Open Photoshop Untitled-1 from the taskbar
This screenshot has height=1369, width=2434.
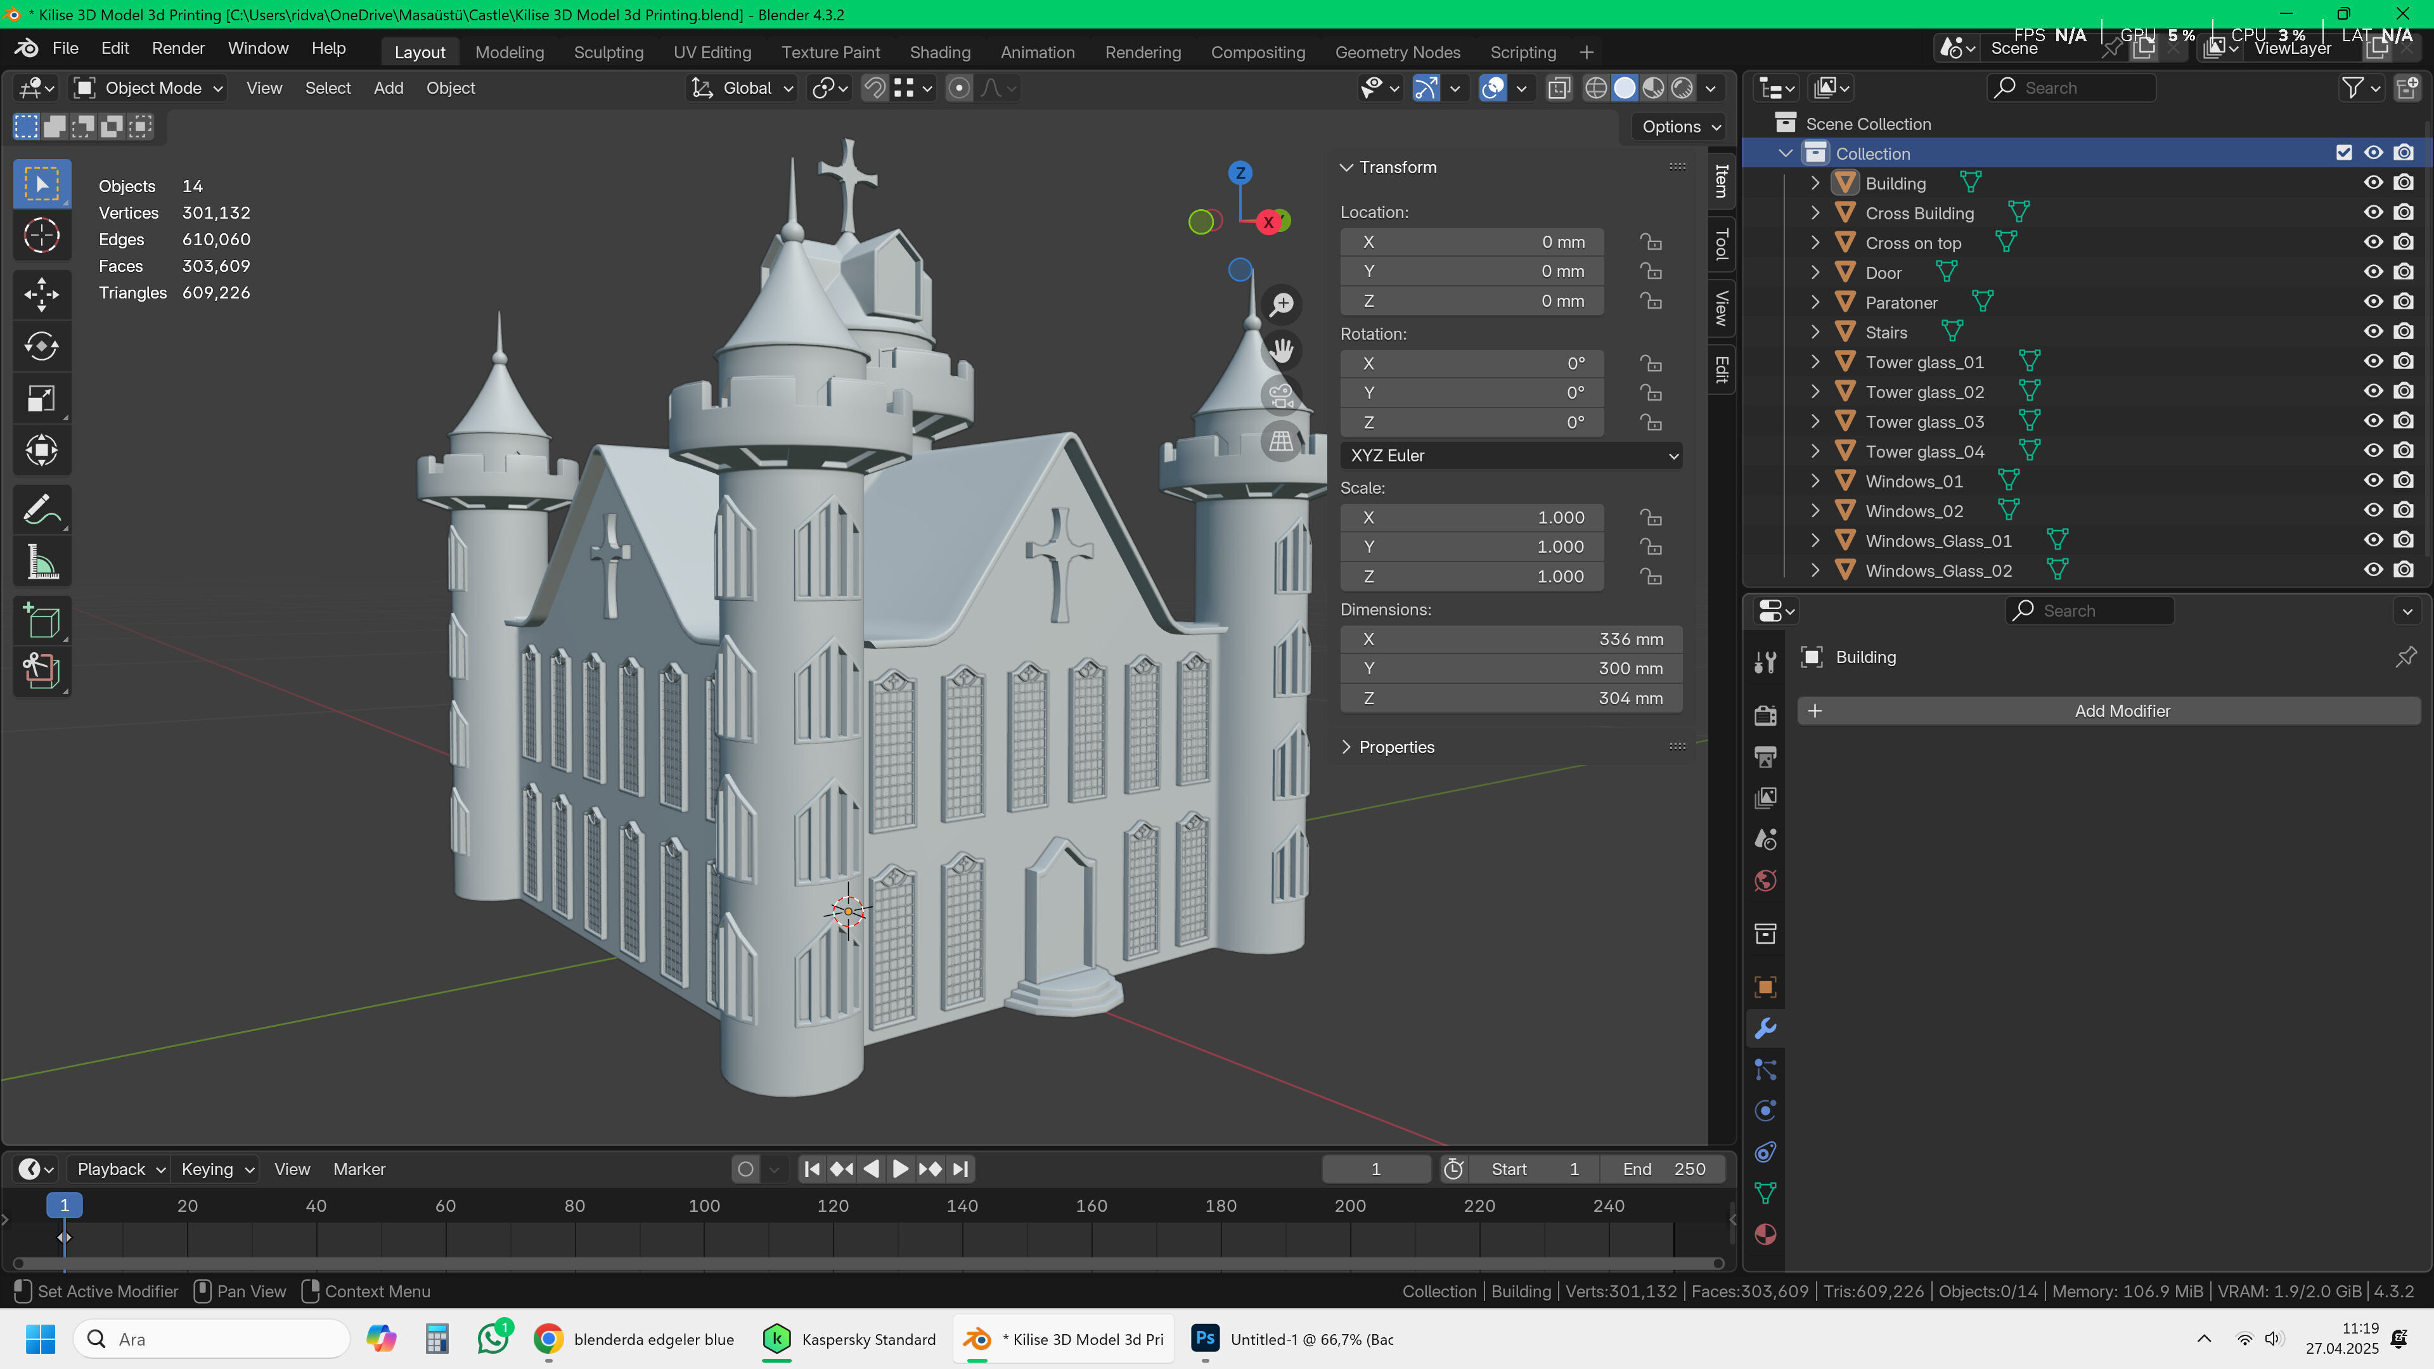[x=1292, y=1339]
